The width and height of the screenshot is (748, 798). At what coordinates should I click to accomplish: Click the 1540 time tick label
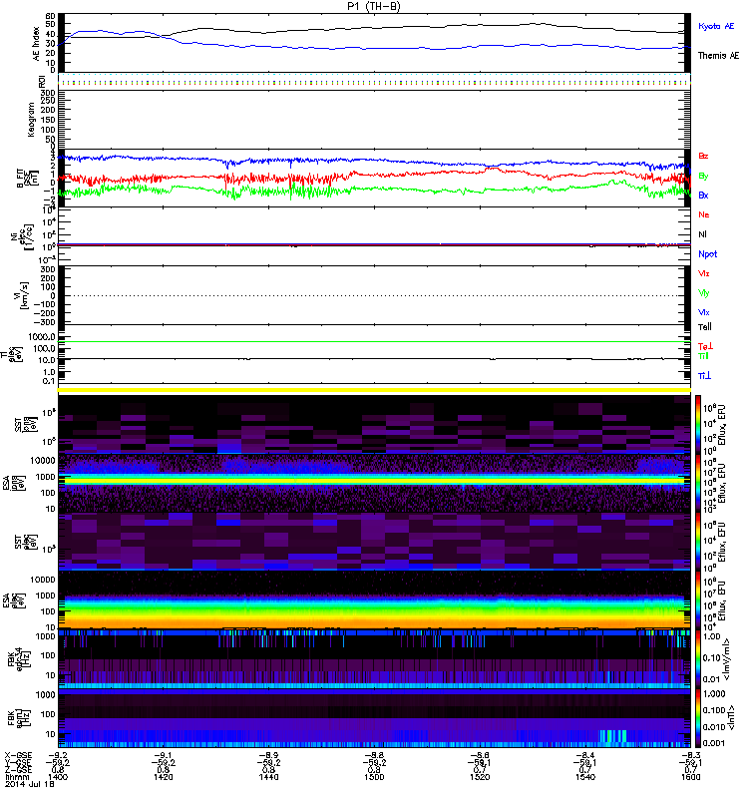585,777
